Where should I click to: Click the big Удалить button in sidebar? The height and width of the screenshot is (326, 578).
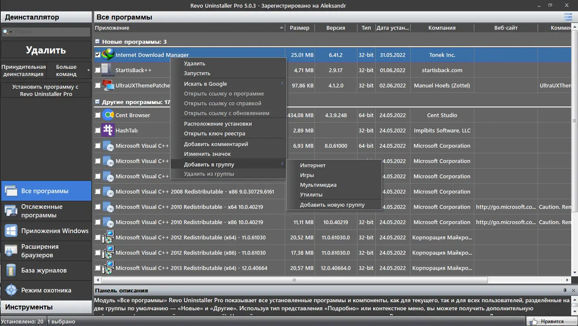[46, 50]
